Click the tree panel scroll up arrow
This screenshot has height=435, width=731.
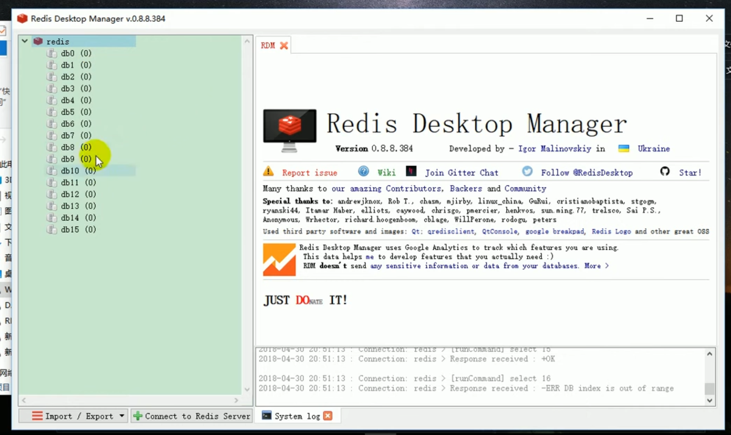tap(247, 41)
